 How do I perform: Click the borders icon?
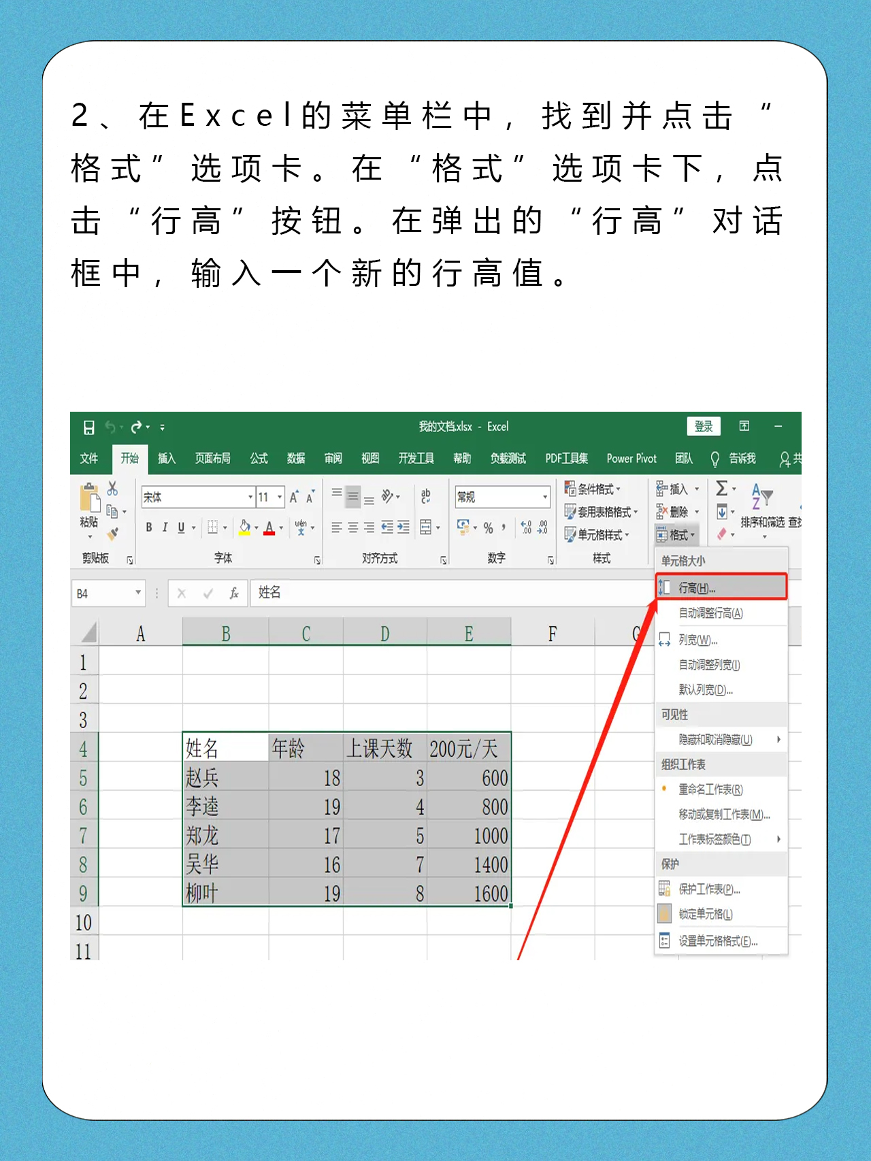(213, 527)
